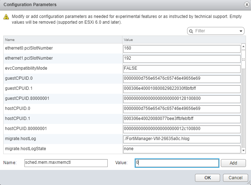This screenshot has width=251, height=185.
Task: Click the magnifier icon in Filter box
Action: tap(191, 31)
